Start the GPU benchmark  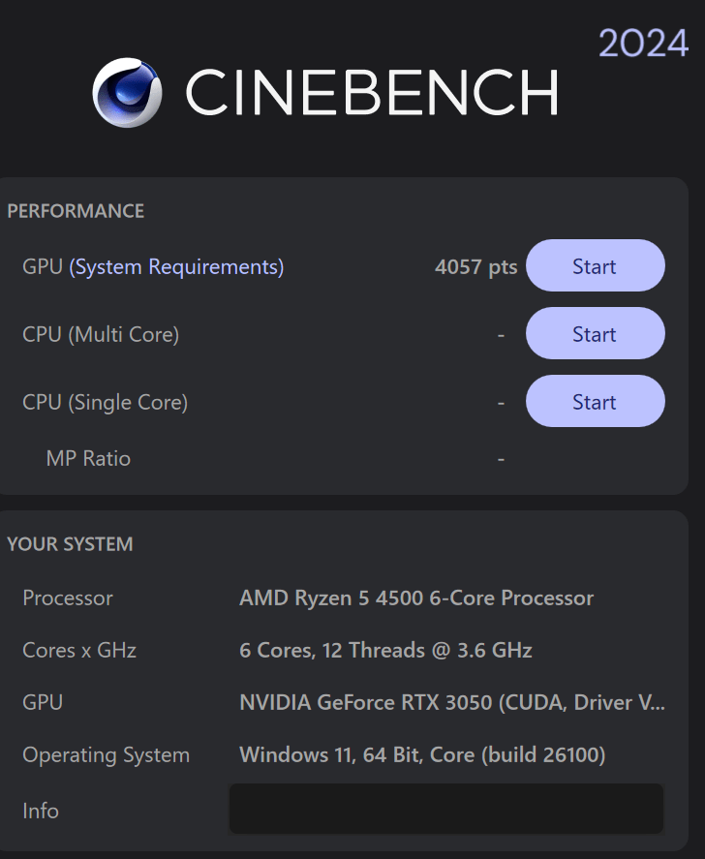pos(596,265)
